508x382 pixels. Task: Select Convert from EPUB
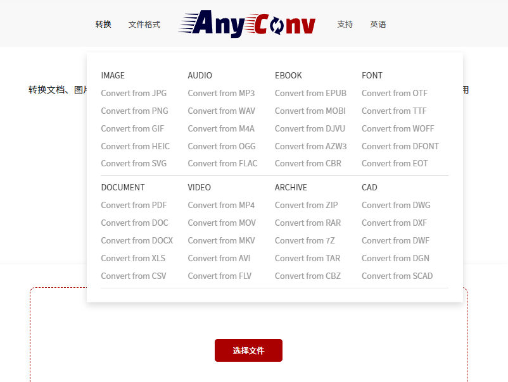coord(311,93)
